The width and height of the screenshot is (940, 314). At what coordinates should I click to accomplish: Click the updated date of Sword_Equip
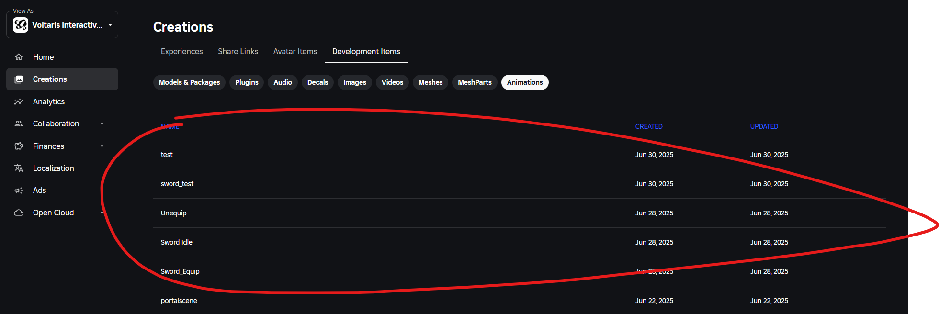[x=769, y=271]
